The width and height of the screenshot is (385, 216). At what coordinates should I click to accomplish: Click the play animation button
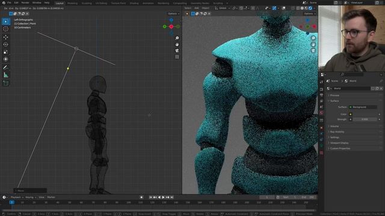[163, 197]
